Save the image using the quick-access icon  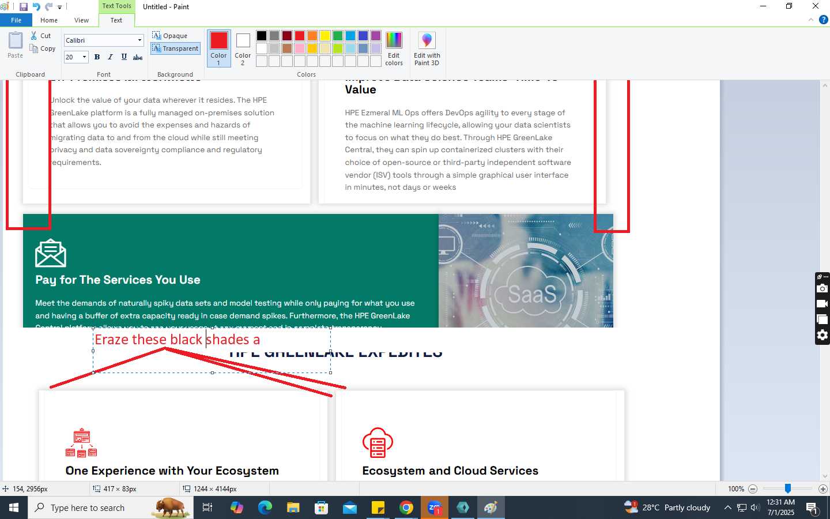[x=24, y=7]
